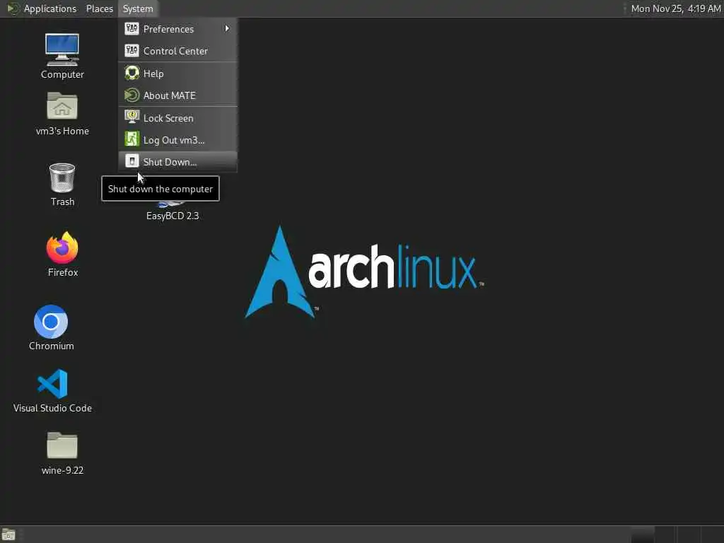Open the Places menu
Viewport: 724px width, 543px height.
(x=99, y=8)
